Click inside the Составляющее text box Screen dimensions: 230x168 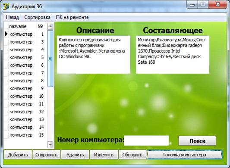(x=173, y=54)
